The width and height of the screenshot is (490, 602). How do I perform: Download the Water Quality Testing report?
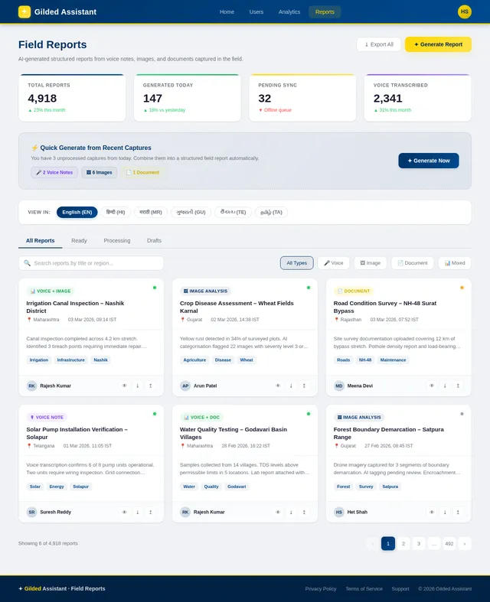(x=291, y=512)
